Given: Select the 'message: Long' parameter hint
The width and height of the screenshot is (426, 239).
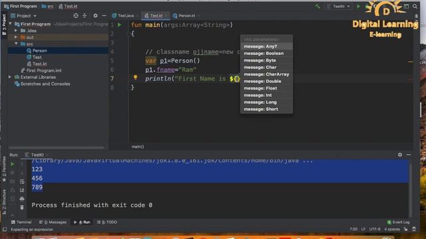Looking at the screenshot, I should 266,102.
